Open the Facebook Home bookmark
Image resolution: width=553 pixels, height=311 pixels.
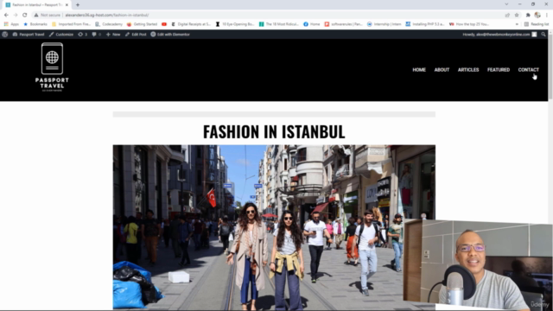pyautogui.click(x=311, y=24)
